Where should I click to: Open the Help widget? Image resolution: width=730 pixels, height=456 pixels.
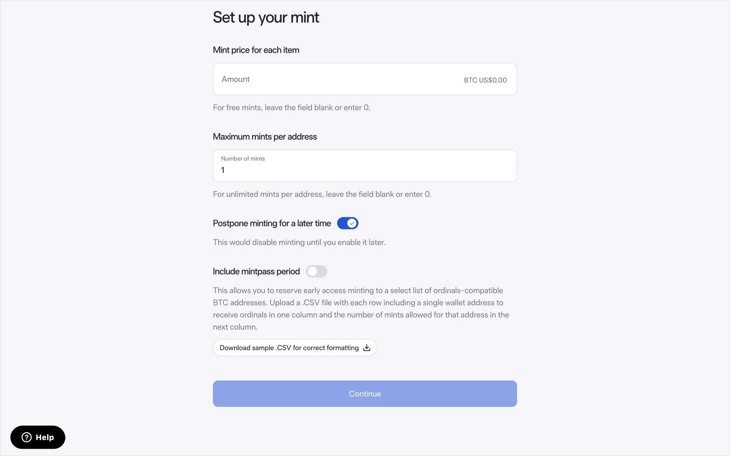[38, 437]
